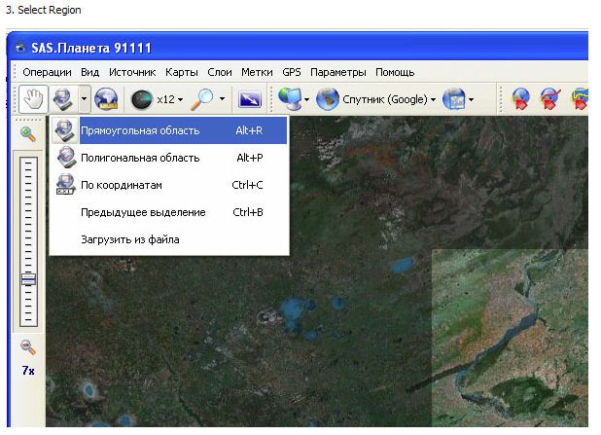Click the zoom level slider handle

tap(28, 279)
